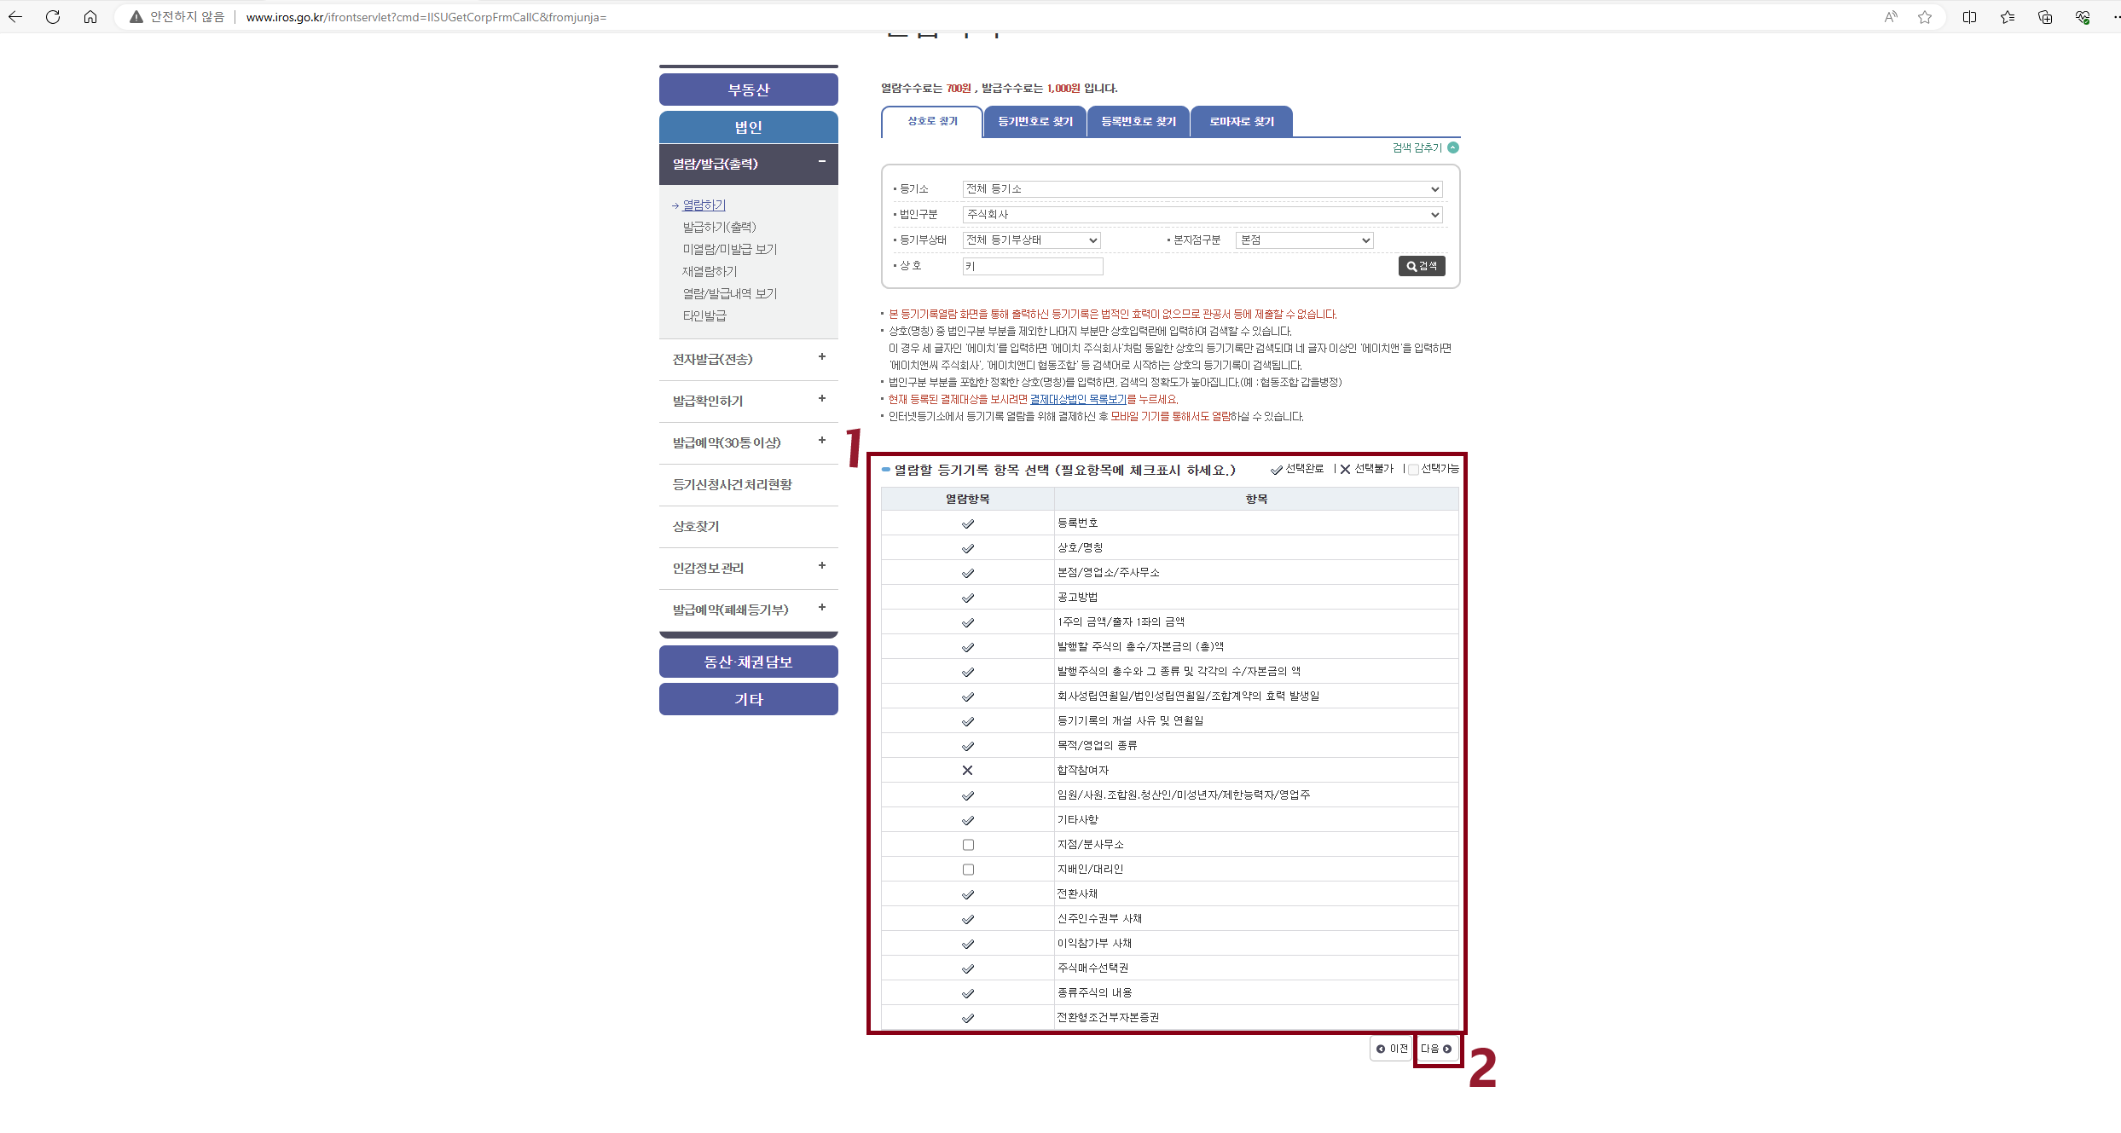
Task: Open the 본지점구분 dropdown
Action: pos(1304,240)
